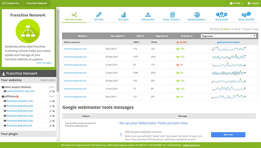Click wrench icon for franchise-website4.com
261x148 pixels.
click(x=50, y=116)
